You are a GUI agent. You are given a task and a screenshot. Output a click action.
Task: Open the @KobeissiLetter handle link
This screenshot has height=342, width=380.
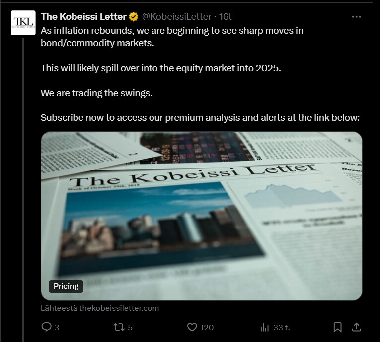177,17
